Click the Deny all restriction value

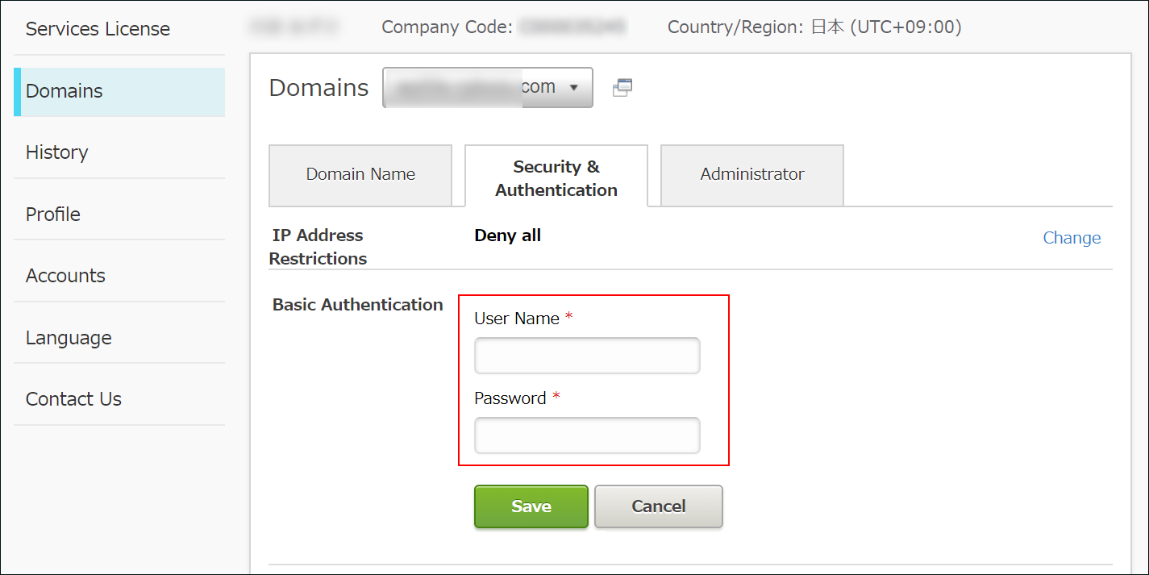click(x=507, y=235)
